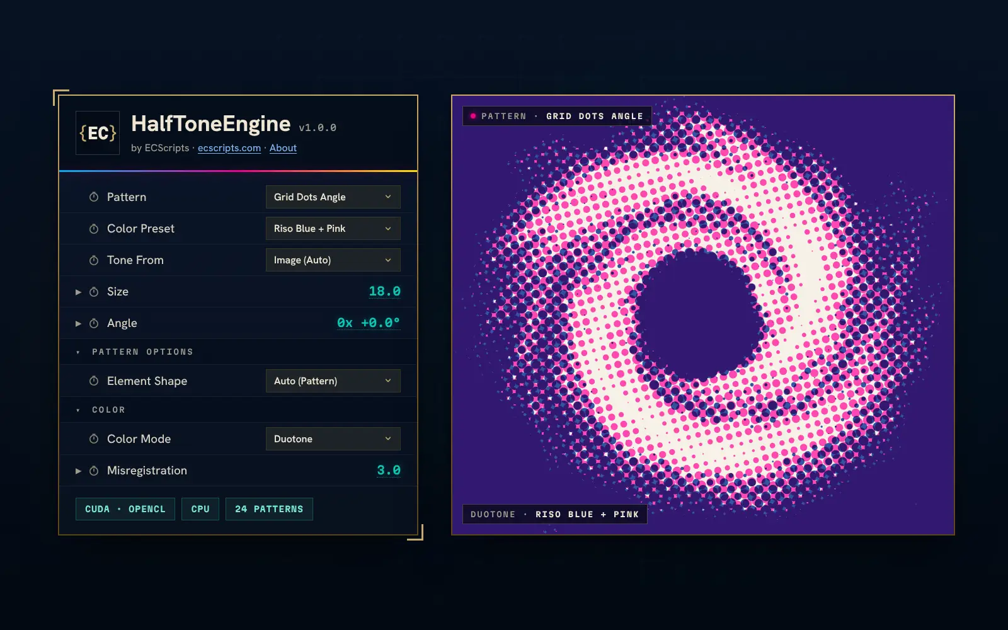Expand the Misregistration property triangle
This screenshot has height=630, width=1008.
(x=78, y=471)
